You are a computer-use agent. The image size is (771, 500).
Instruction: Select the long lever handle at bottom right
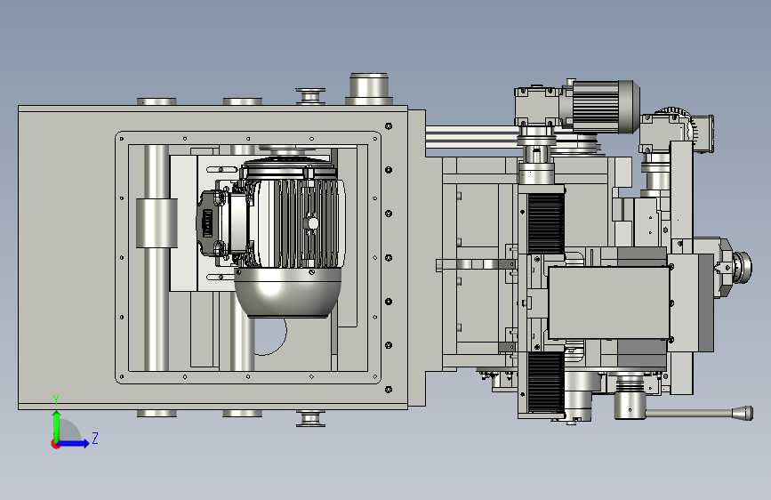click(x=698, y=414)
